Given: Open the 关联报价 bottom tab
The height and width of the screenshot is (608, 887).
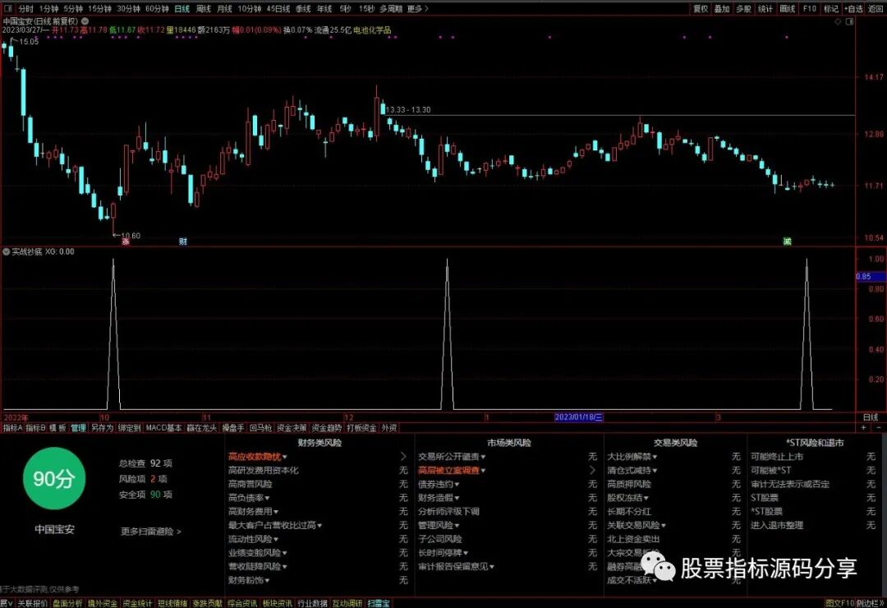Looking at the screenshot, I should coord(32,603).
